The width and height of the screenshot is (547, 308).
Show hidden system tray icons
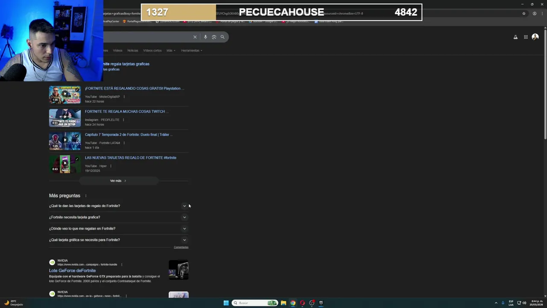[496, 303]
